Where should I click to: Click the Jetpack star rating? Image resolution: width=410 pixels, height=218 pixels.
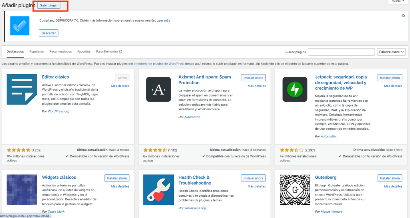(x=291, y=150)
